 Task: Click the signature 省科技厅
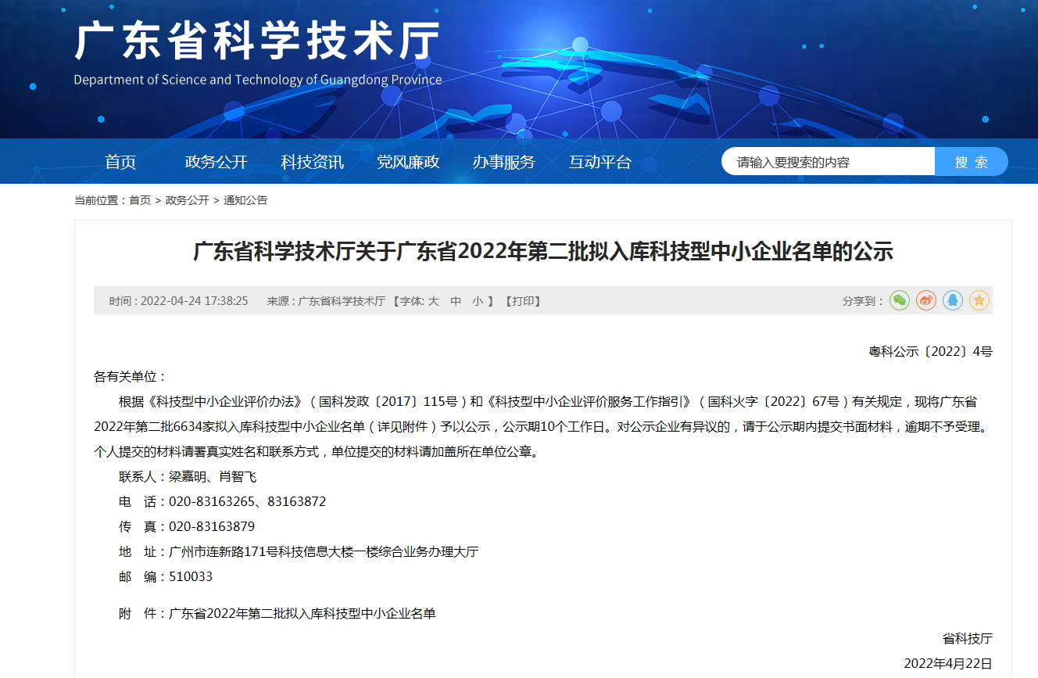click(x=968, y=639)
